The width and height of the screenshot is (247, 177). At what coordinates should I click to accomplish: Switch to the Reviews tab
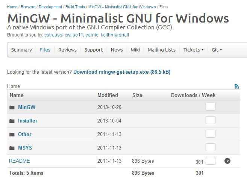(67, 50)
